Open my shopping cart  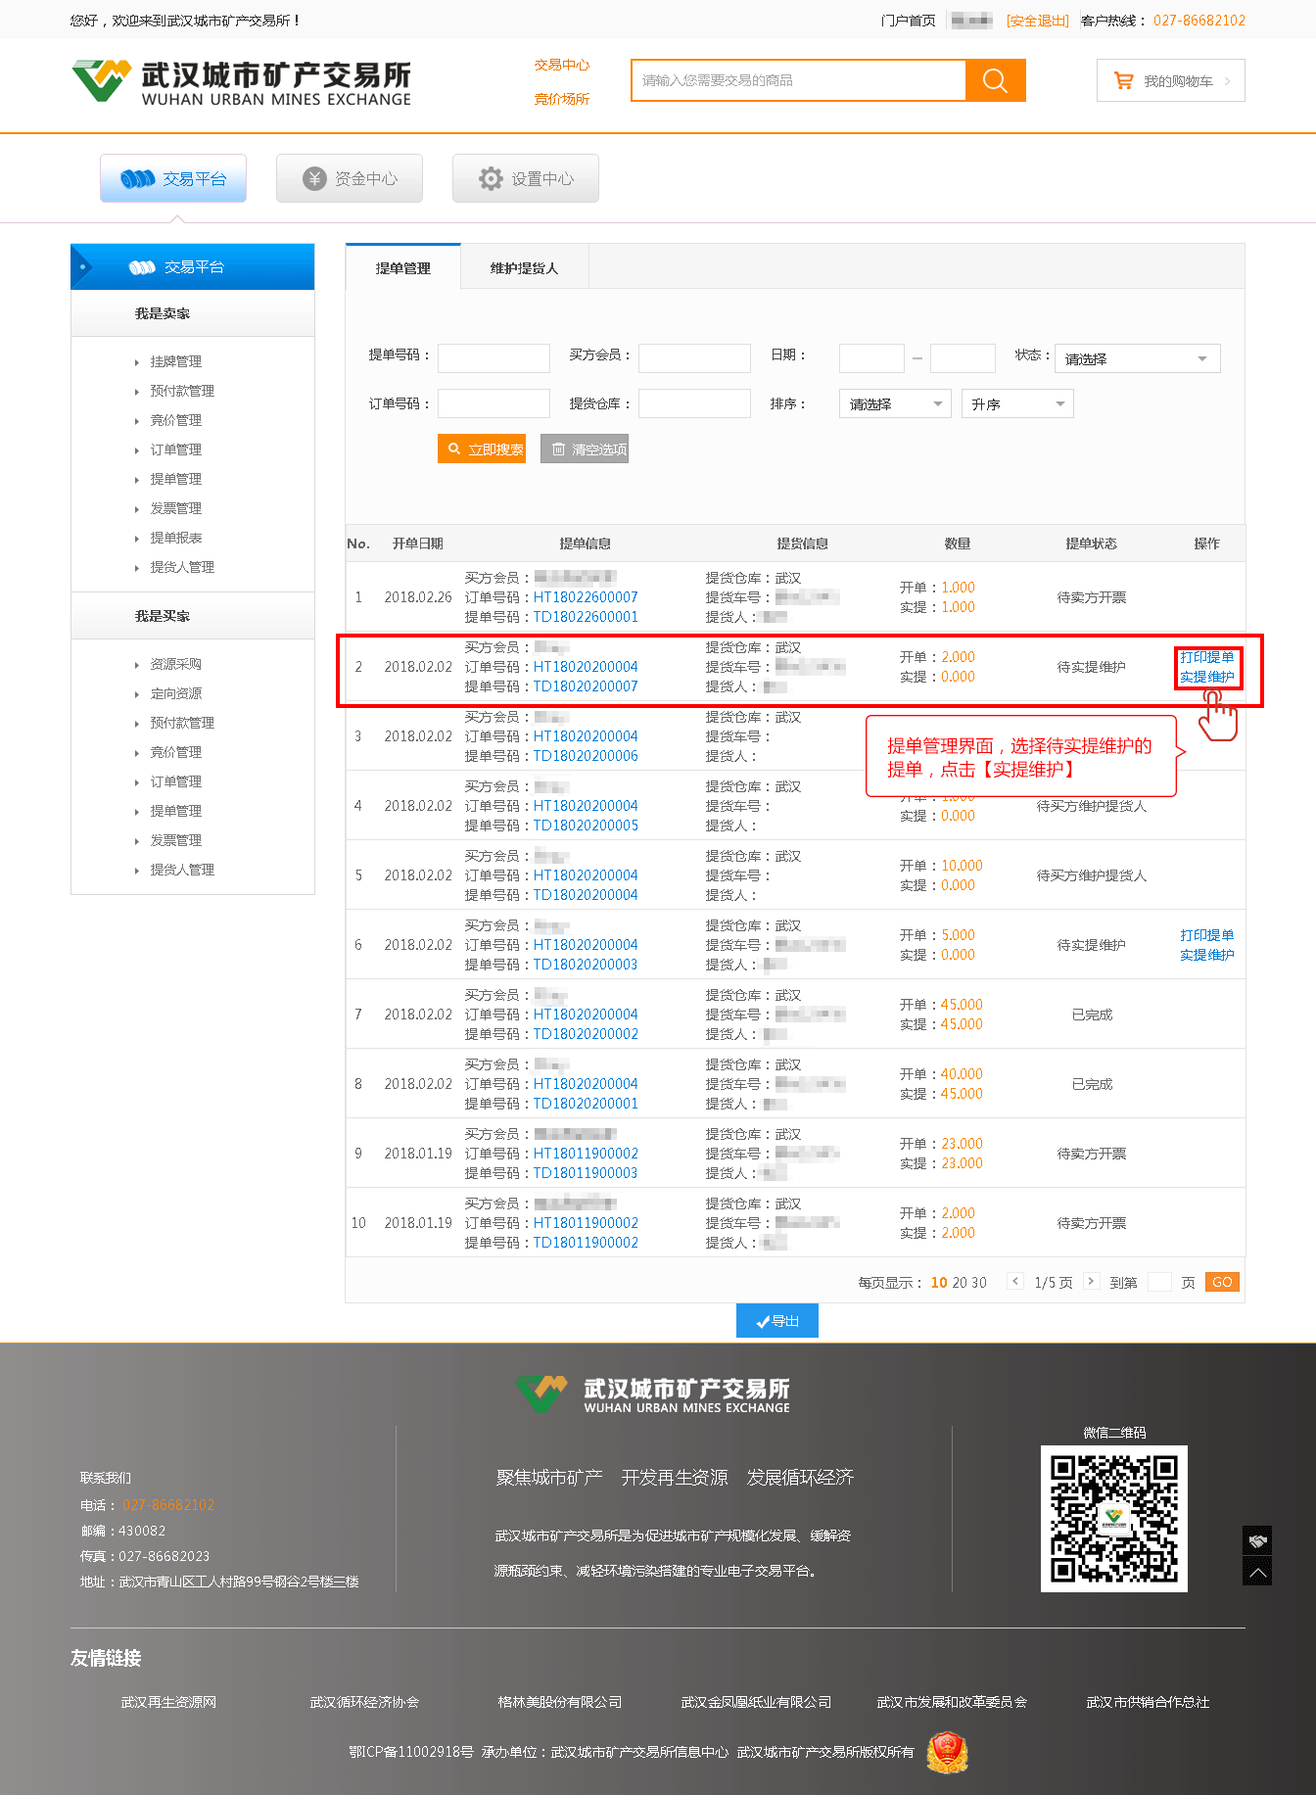(x=1170, y=81)
